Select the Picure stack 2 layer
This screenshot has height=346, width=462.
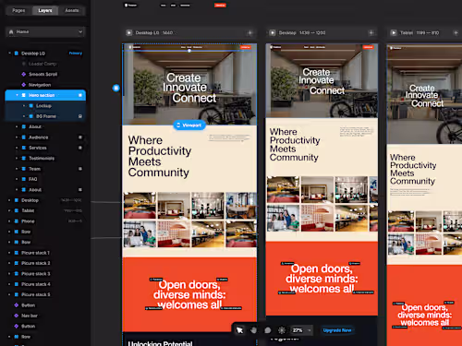coord(35,263)
